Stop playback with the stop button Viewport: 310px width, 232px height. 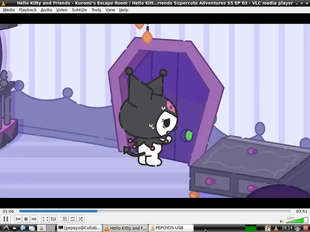pyautogui.click(x=26, y=219)
